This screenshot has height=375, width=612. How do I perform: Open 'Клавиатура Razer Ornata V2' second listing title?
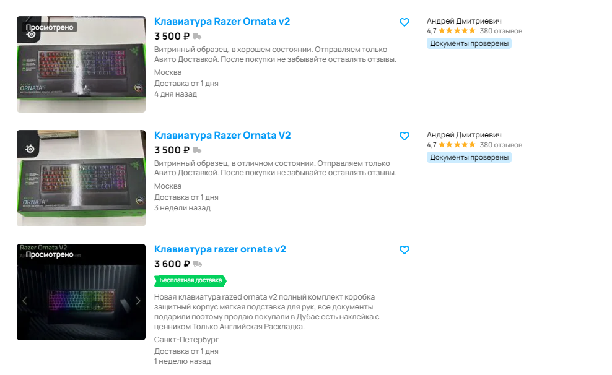(x=222, y=136)
